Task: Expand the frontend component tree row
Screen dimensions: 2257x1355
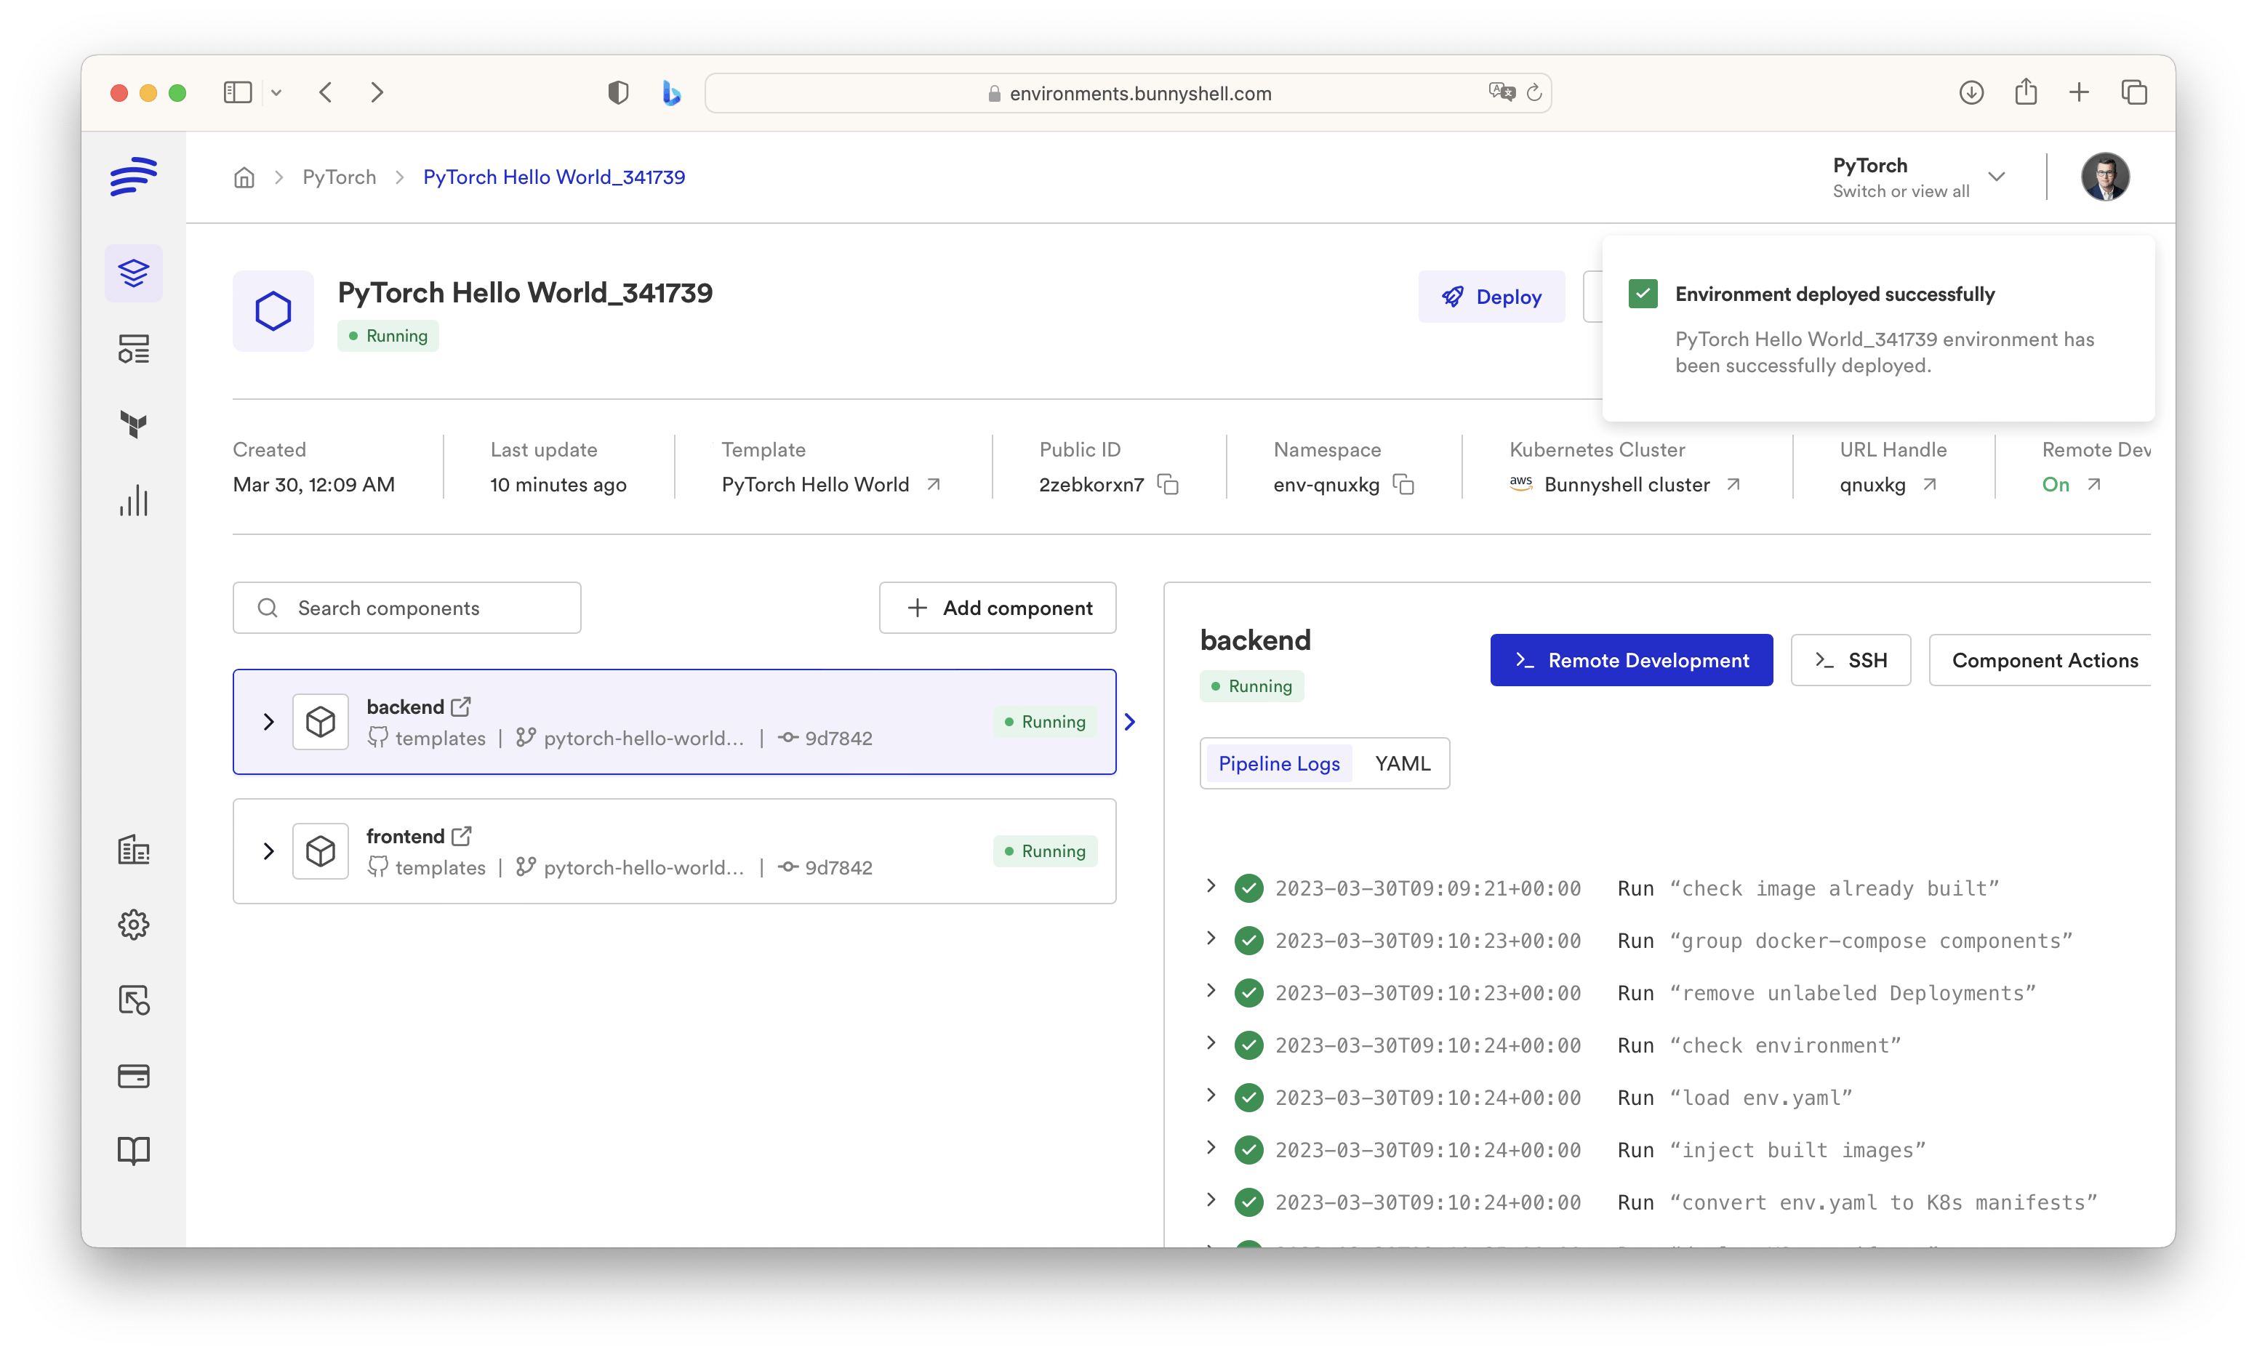Action: [x=269, y=851]
